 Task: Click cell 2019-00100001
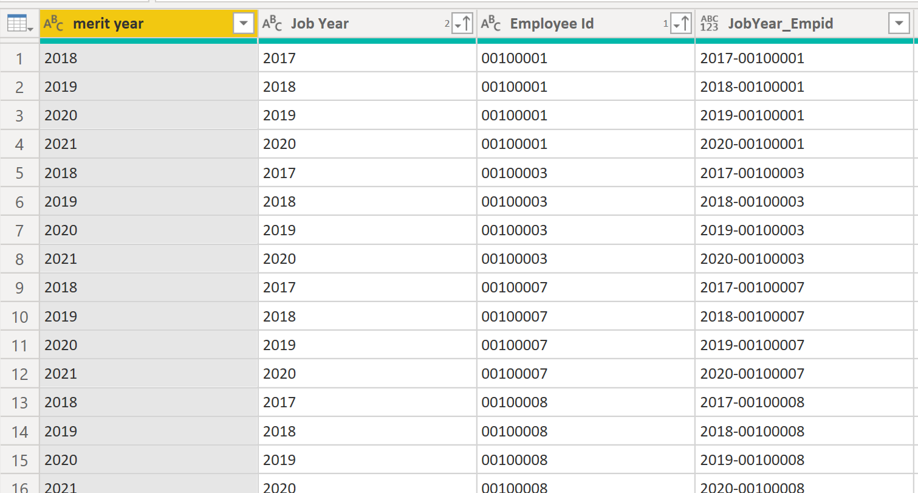coord(805,115)
